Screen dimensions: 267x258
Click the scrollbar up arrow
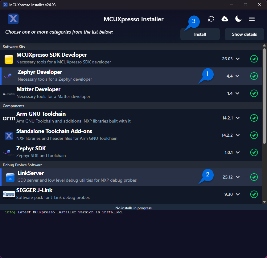(264, 45)
